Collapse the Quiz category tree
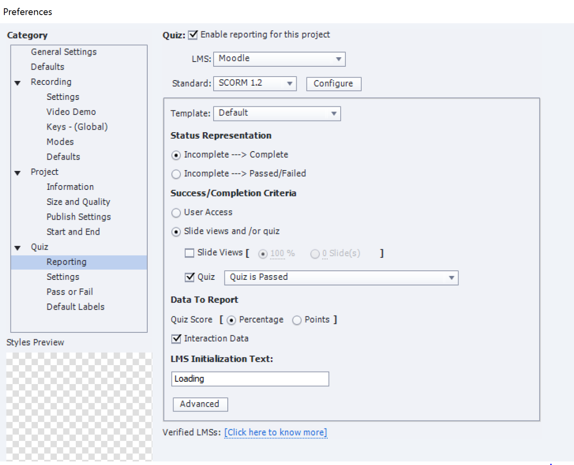The height and width of the screenshot is (465, 574). pos(18,248)
